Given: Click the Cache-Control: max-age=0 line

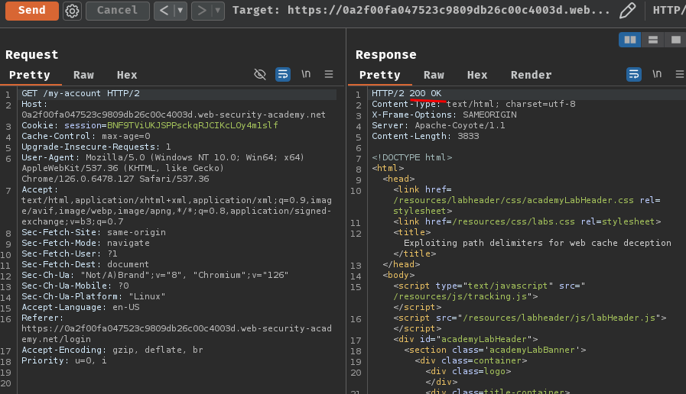Looking at the screenshot, I should coord(86,136).
